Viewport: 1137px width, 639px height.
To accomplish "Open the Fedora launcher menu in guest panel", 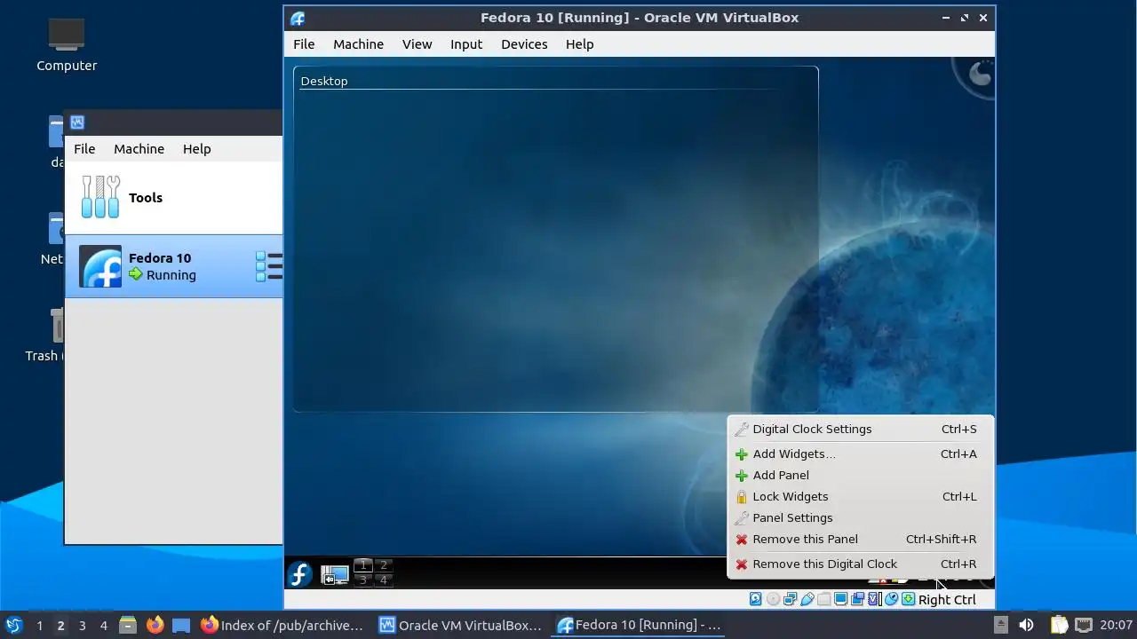I will tap(299, 574).
